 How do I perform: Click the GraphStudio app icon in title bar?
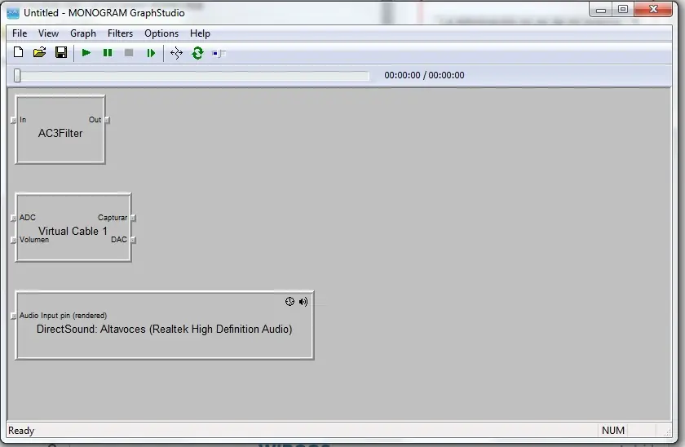coord(13,13)
